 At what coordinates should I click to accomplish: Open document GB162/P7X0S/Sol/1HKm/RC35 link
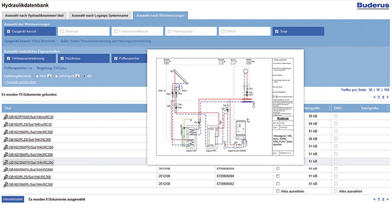[31, 117]
